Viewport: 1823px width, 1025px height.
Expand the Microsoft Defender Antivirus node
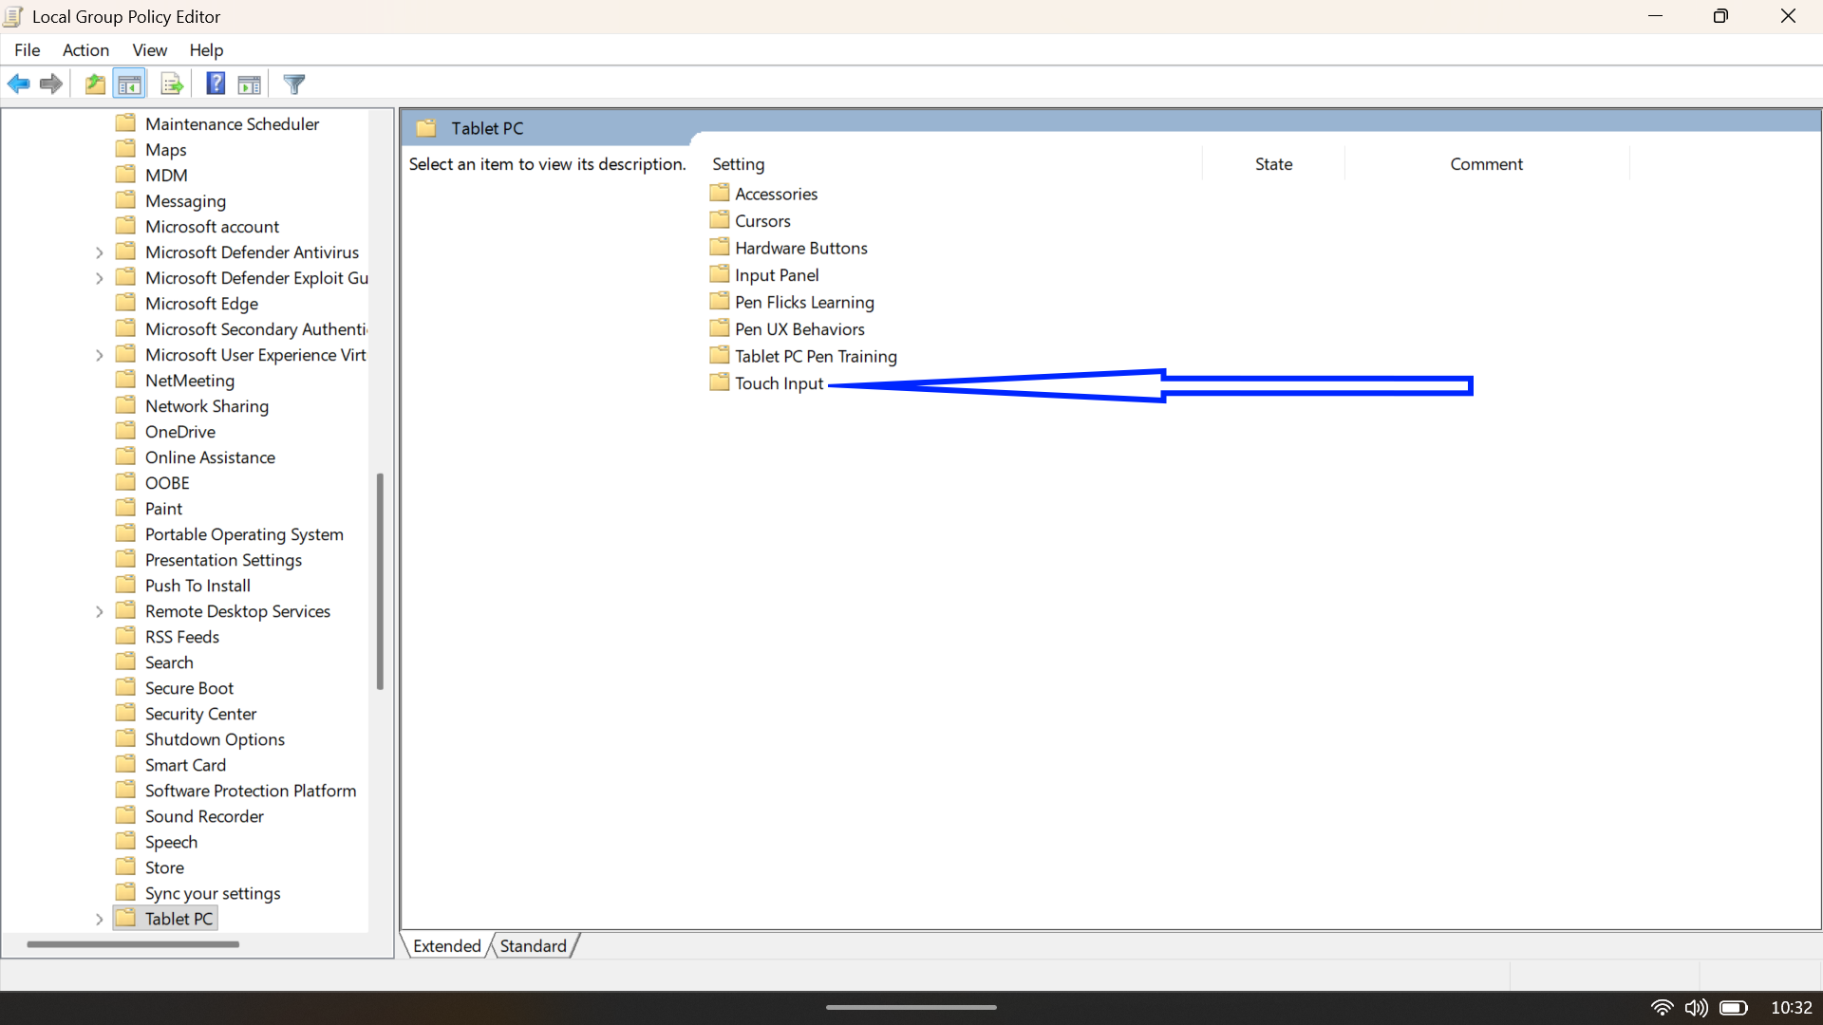coord(99,252)
